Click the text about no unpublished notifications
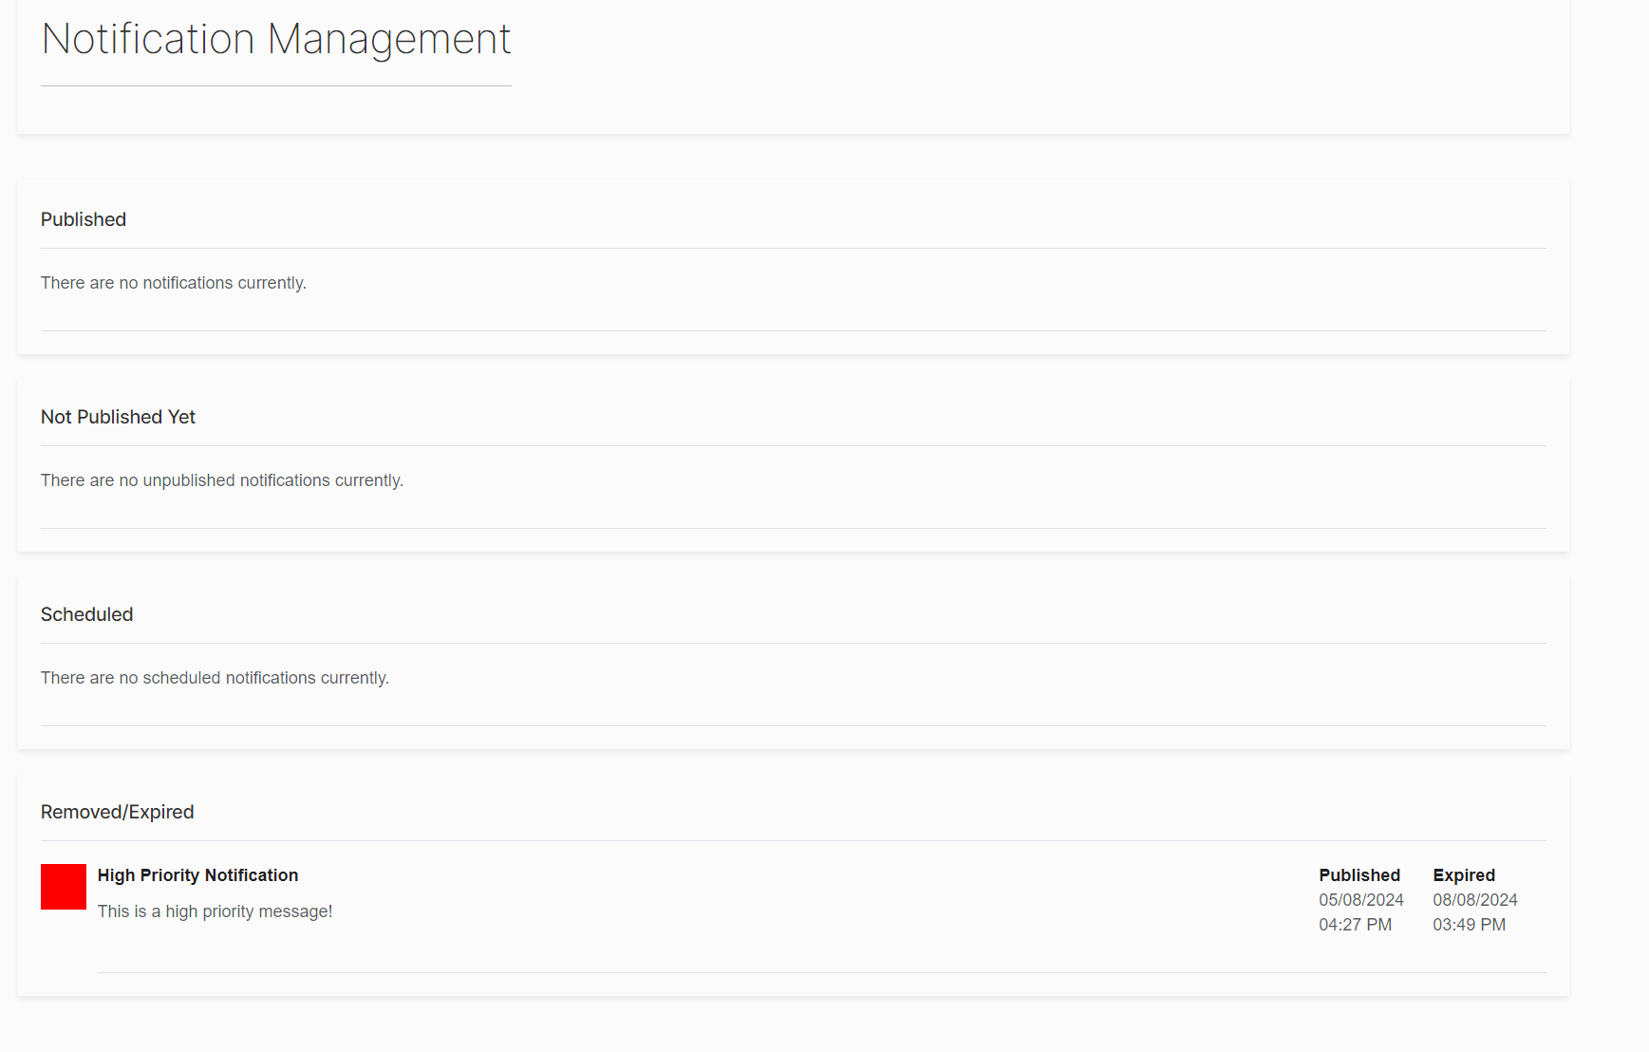 coord(221,480)
